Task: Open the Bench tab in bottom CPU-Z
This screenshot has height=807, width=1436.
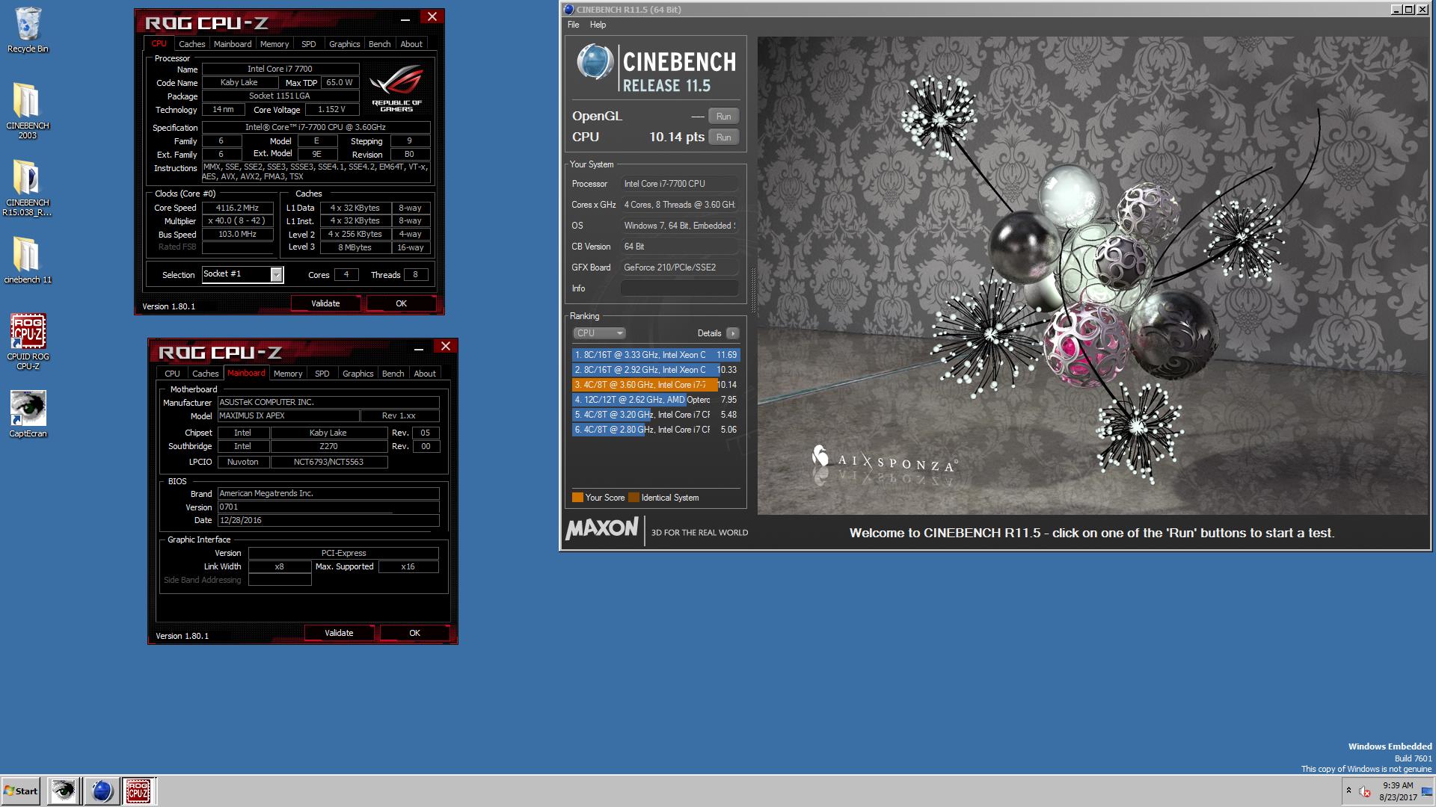Action: tap(393, 374)
